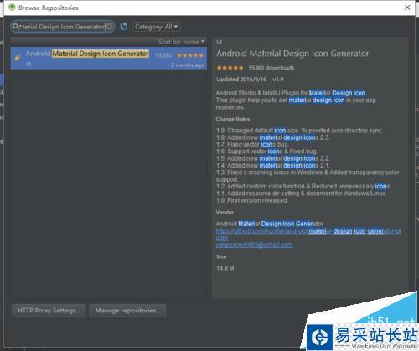Image resolution: width=419 pixels, height=351 pixels.
Task: Click the search magnifier icon in plugin search
Action: click(16, 27)
